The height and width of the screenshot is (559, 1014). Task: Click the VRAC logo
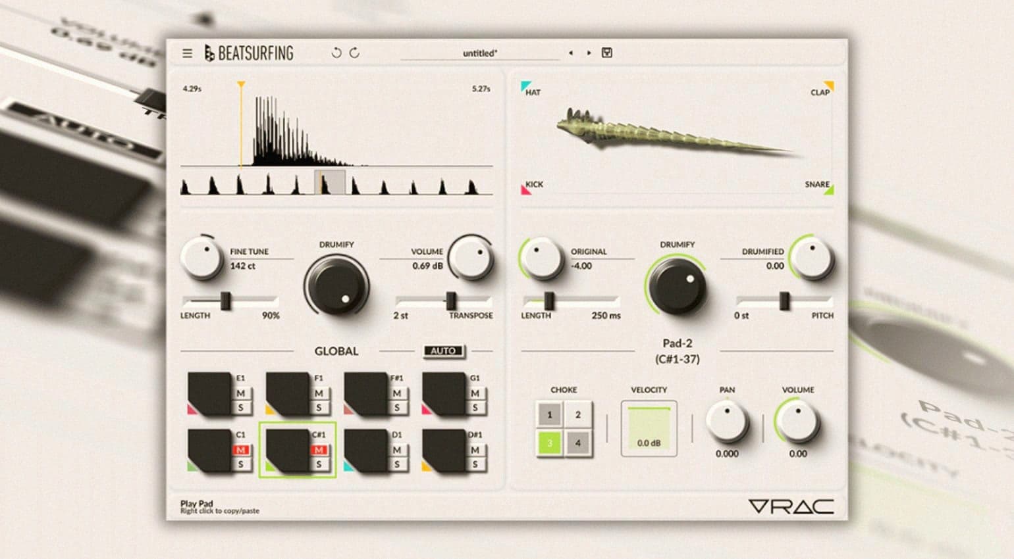coord(791,506)
